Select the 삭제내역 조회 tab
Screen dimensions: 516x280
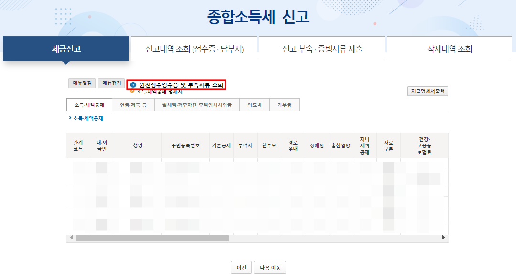[450, 49]
